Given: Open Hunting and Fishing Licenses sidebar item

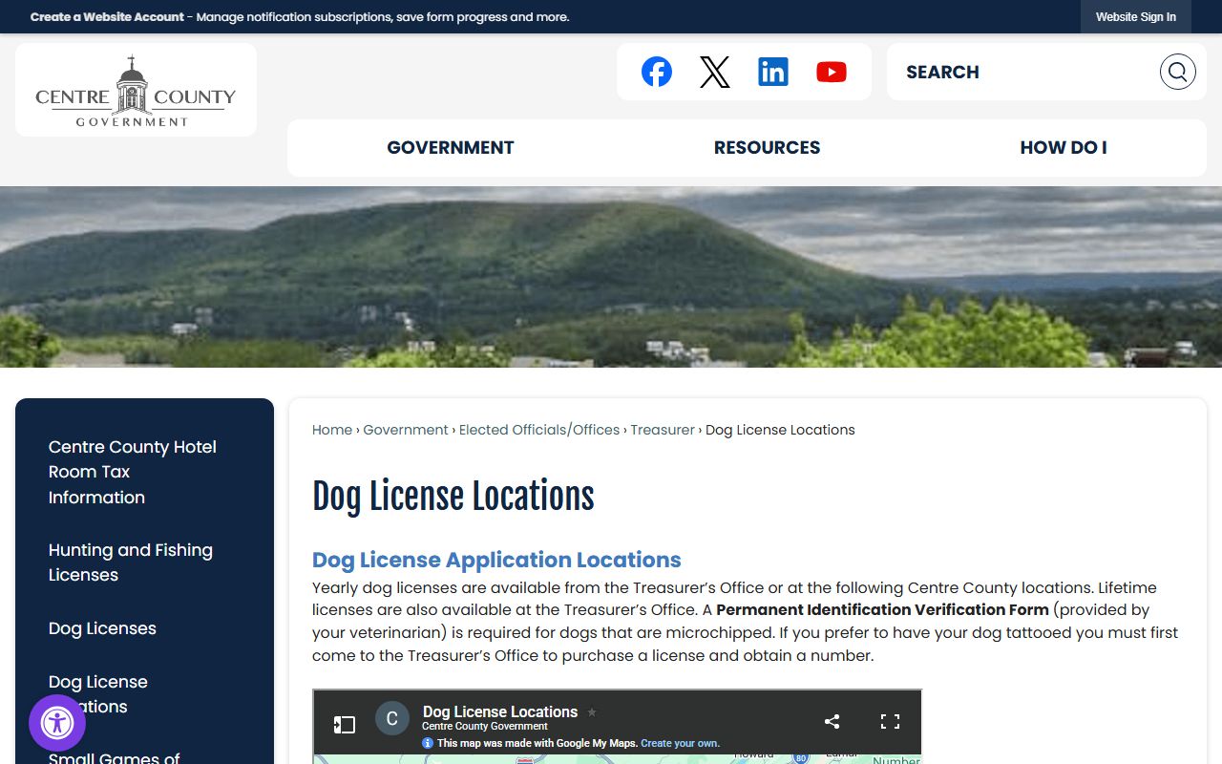Looking at the screenshot, I should pos(131,562).
